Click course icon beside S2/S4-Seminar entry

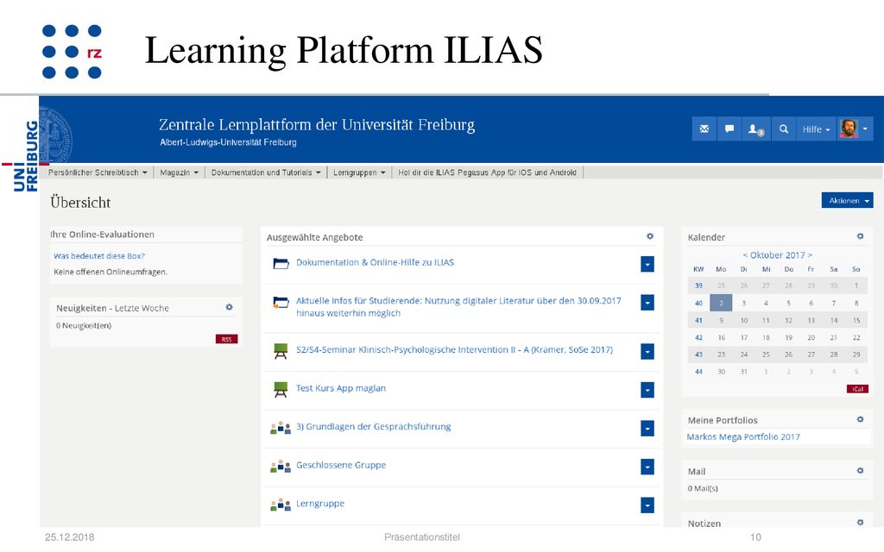[281, 351]
